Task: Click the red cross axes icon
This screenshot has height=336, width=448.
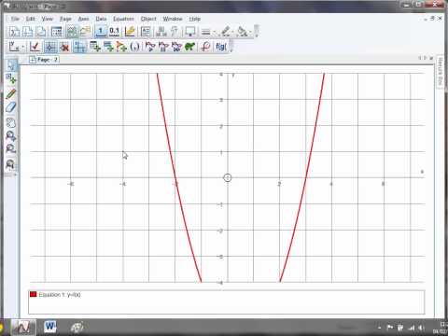Action: [x=64, y=47]
